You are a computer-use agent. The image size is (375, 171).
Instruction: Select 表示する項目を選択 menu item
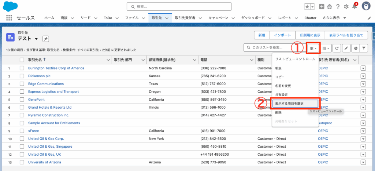click(295, 104)
